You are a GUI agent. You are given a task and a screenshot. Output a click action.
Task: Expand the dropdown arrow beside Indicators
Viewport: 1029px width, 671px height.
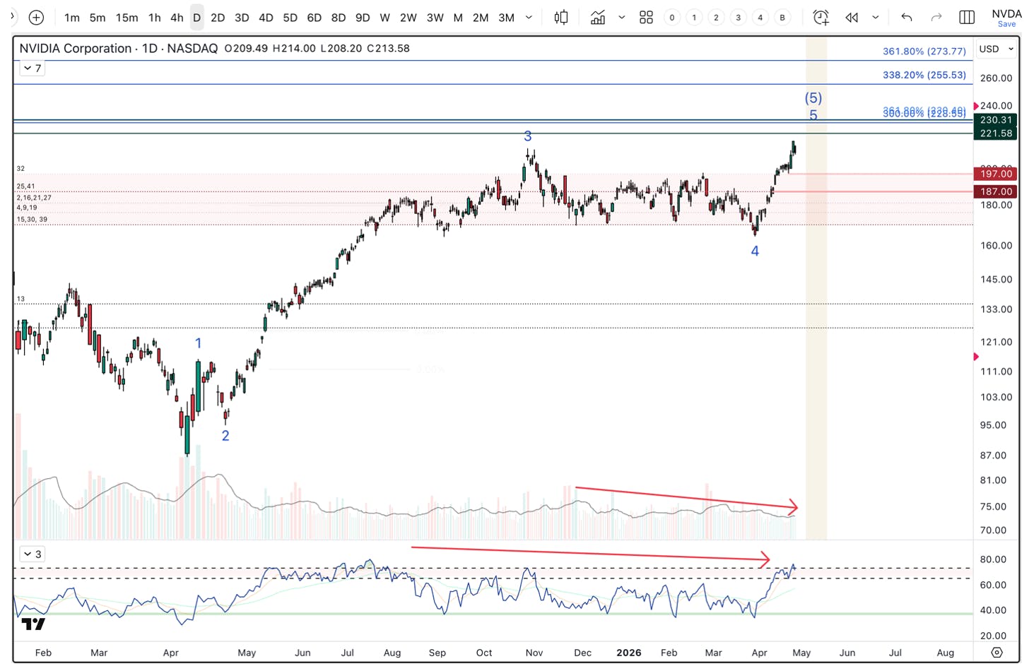621,18
